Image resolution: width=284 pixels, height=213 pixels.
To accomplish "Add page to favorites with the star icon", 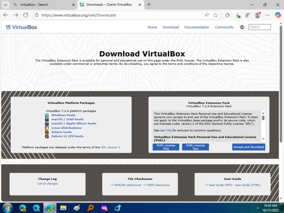I will tap(215, 15).
